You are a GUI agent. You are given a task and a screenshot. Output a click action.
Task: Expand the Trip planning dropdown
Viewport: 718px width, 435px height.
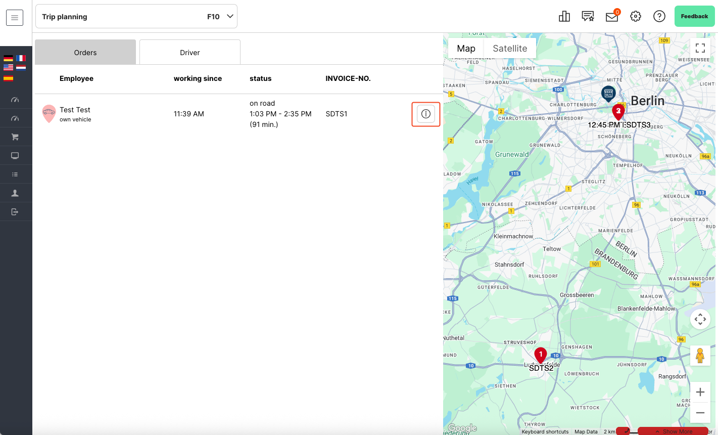tap(136, 17)
